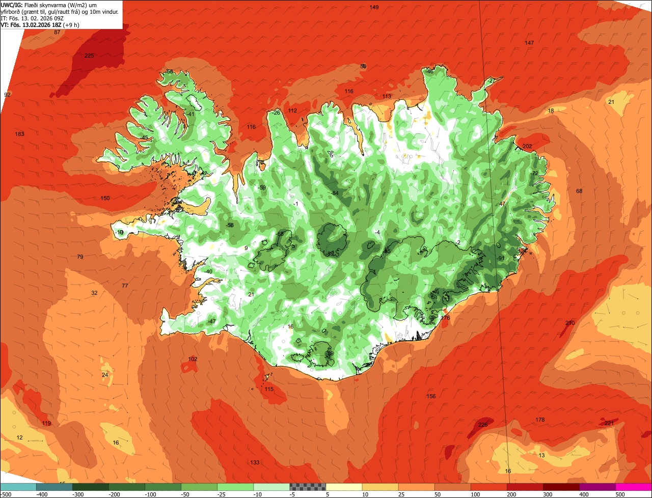Screen dimensions: 652x498
Task: Click the value -59 in western Iceland
Action: [262, 187]
